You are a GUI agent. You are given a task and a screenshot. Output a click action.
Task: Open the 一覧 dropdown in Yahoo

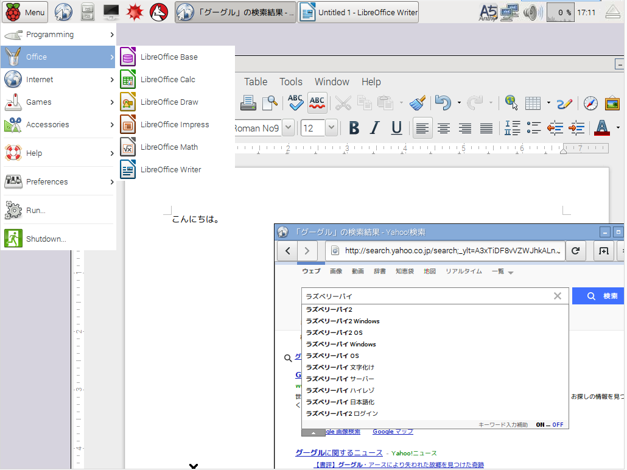tap(503, 272)
